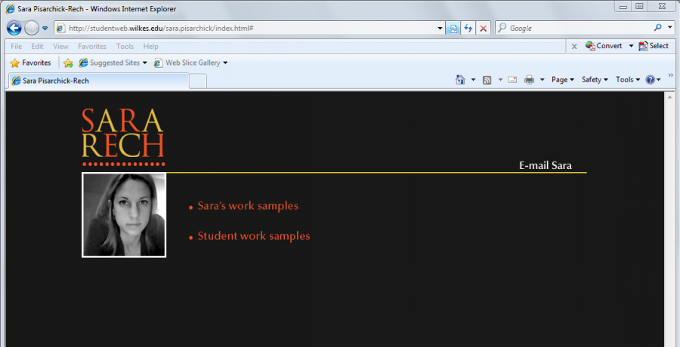Click the search magnifier button
The height and width of the screenshot is (347, 680).
[658, 28]
